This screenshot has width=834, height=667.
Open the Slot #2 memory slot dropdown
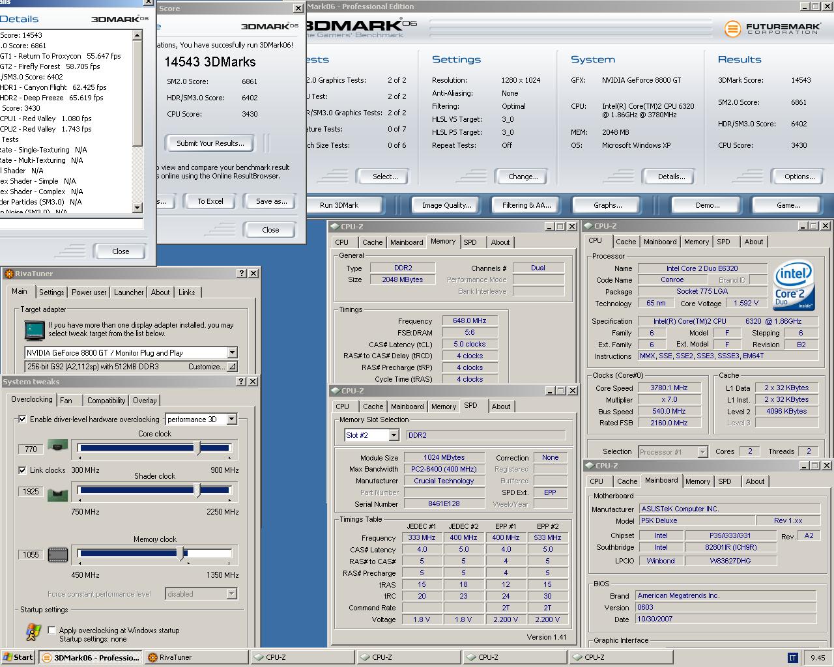pyautogui.click(x=394, y=435)
